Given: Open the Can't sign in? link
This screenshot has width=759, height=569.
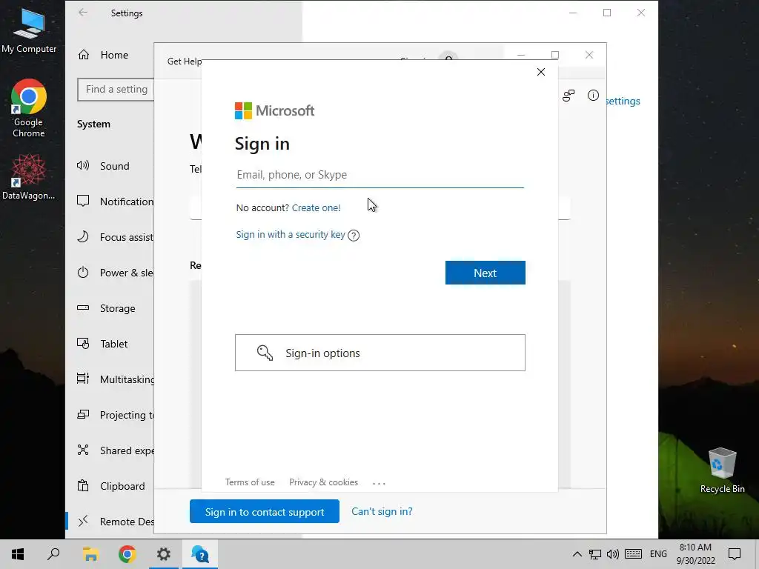Looking at the screenshot, I should click(x=382, y=511).
